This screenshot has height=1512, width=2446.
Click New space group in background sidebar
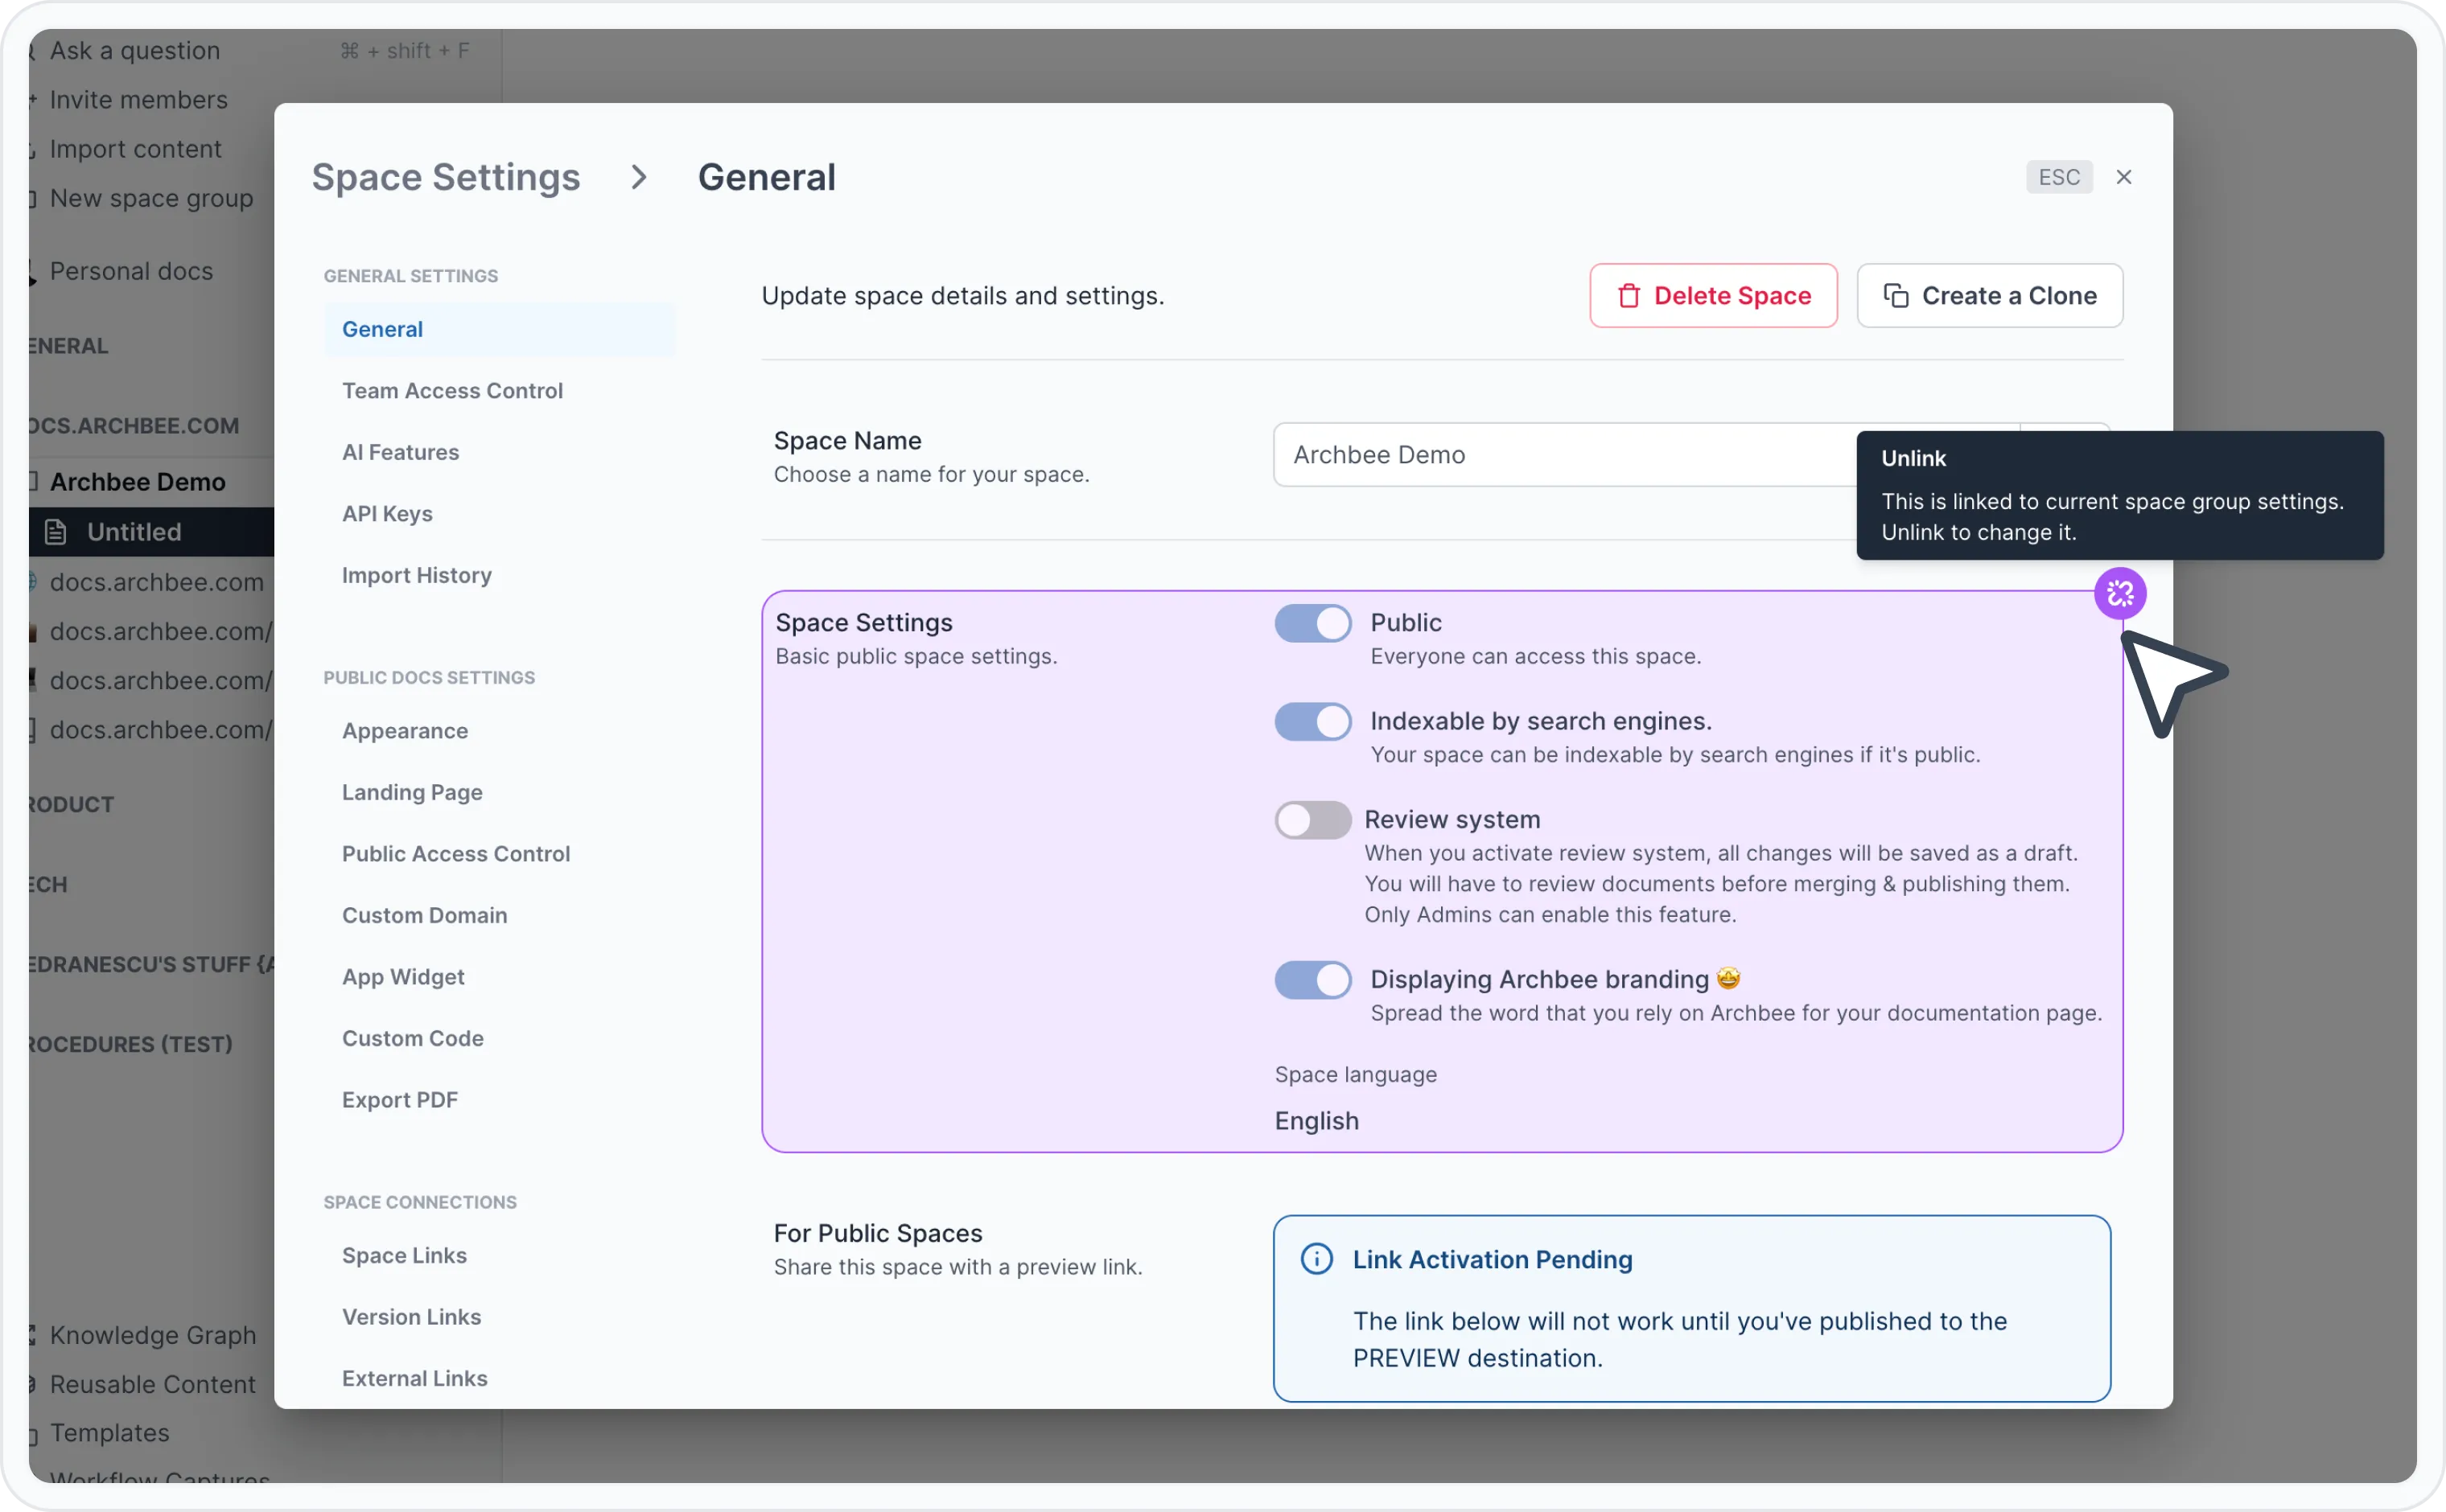(151, 198)
